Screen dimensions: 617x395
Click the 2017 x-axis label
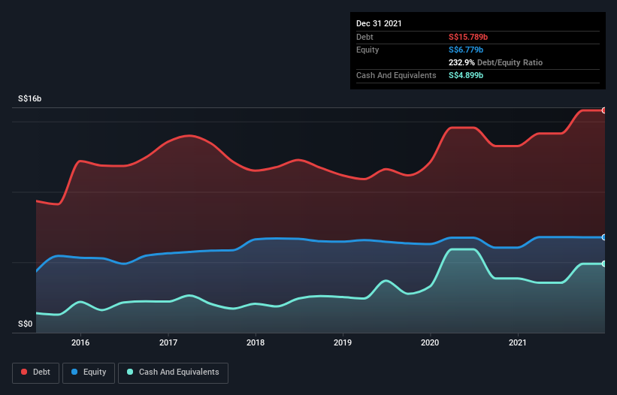[168, 342]
